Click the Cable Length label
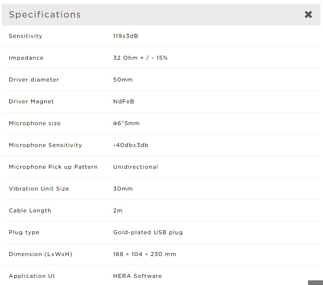The width and height of the screenshot is (323, 285). point(30,211)
